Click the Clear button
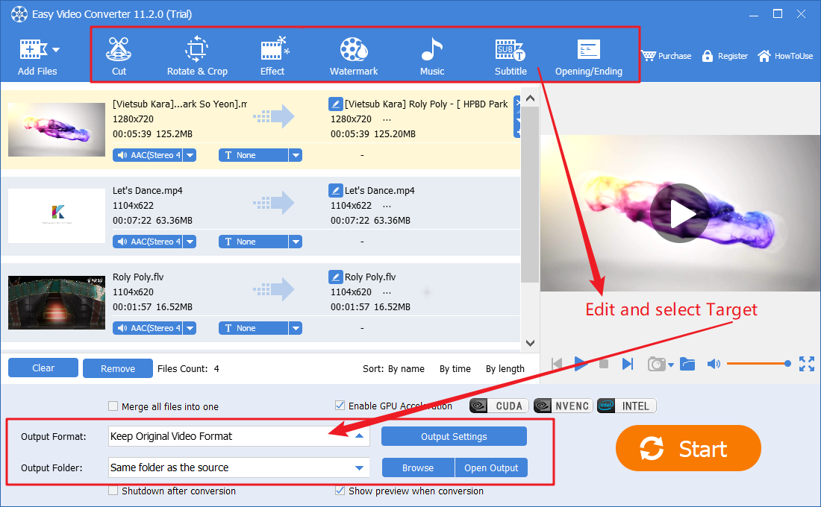Screen dimensions: 821x507 [x=43, y=368]
